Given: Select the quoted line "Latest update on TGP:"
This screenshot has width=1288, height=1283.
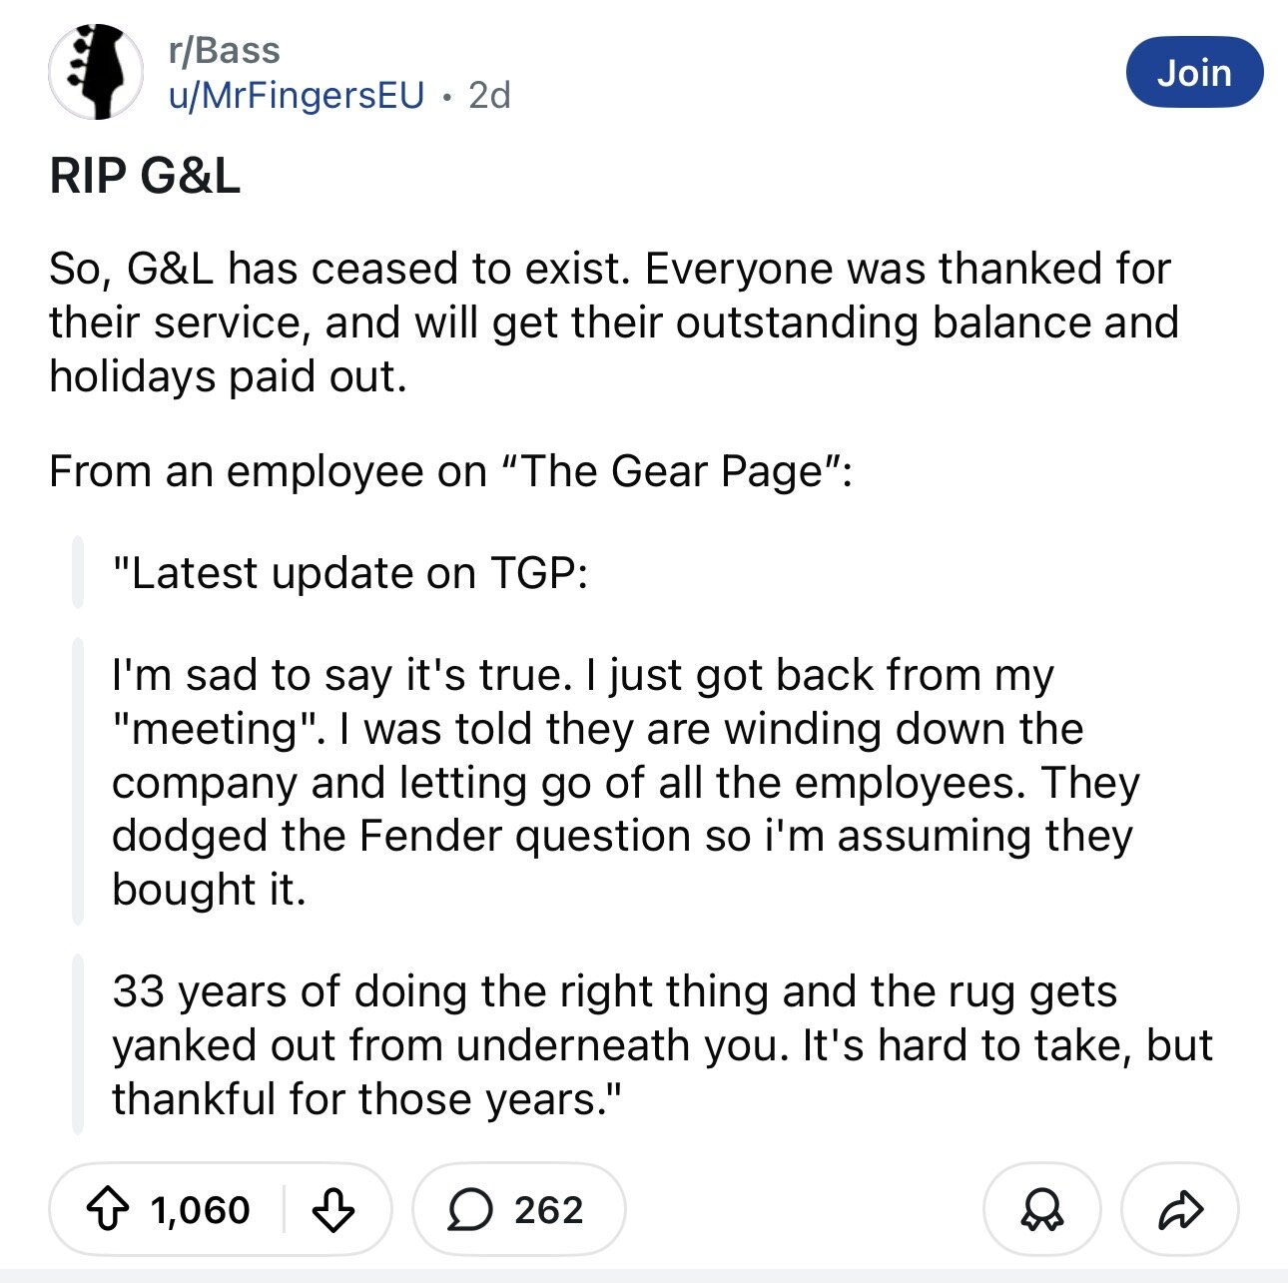Looking at the screenshot, I should click(349, 573).
